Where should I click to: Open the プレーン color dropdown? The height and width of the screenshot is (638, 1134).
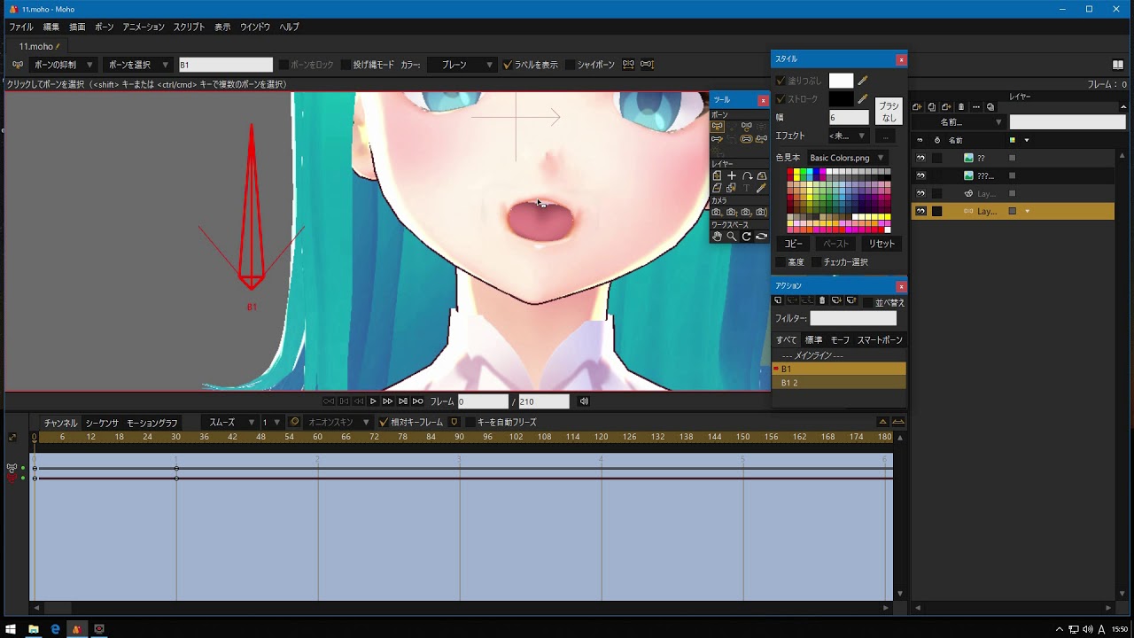(462, 65)
